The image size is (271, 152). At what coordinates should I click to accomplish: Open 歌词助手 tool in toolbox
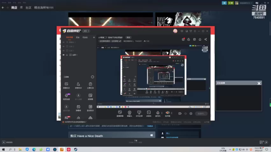click(x=90, y=108)
